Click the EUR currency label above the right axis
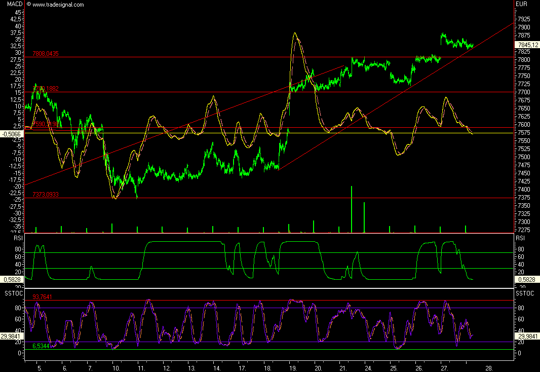 click(521, 4)
